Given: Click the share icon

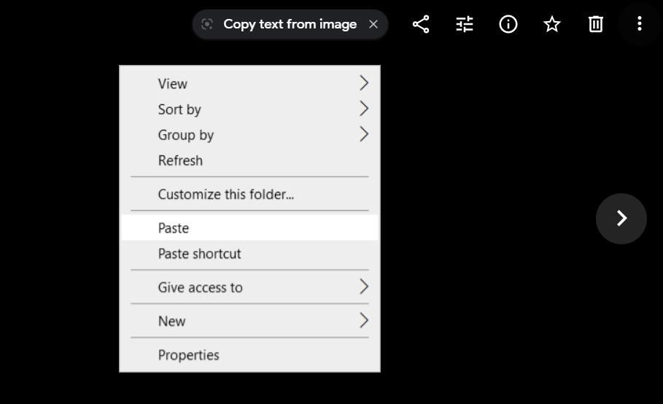Looking at the screenshot, I should click(x=421, y=24).
